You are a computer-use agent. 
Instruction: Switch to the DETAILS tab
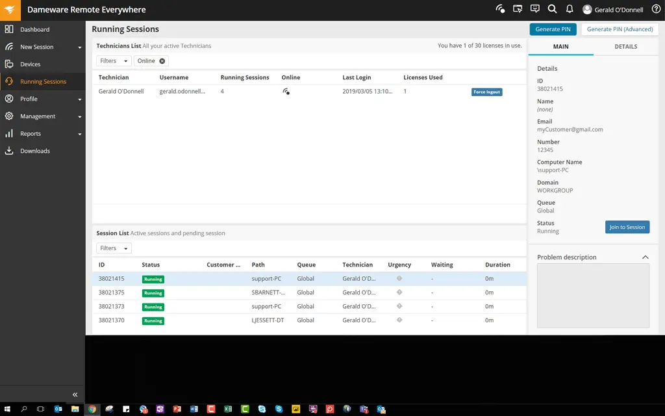click(x=625, y=47)
